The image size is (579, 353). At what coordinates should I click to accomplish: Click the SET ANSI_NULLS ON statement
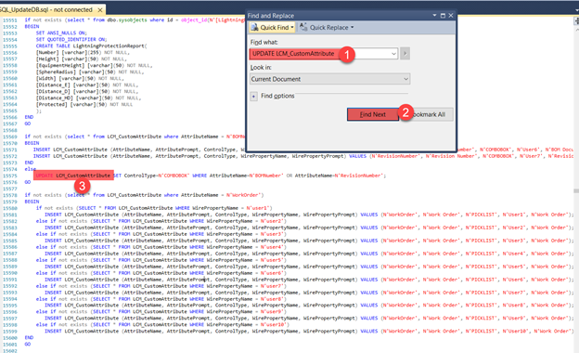point(61,33)
